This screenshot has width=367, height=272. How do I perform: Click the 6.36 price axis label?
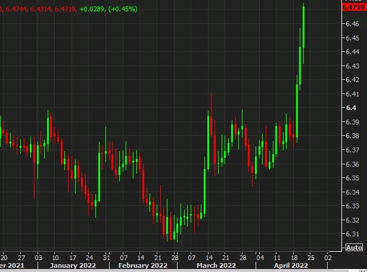pyautogui.click(x=352, y=164)
